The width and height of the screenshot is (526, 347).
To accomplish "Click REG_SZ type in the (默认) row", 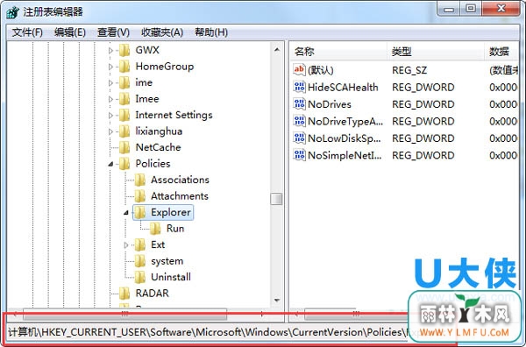I will tap(409, 70).
